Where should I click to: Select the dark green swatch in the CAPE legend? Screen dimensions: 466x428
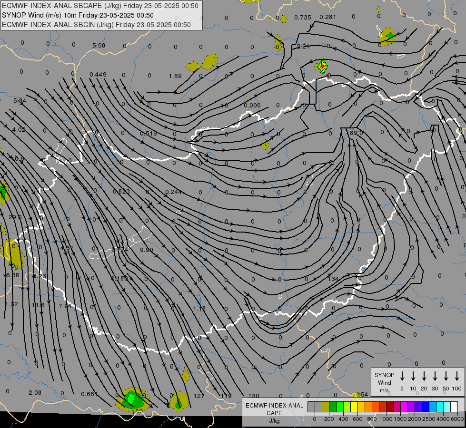333,407
